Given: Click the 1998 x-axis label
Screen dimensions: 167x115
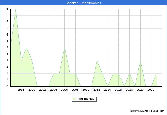Looking at the screenshot, I should pos(21,90).
